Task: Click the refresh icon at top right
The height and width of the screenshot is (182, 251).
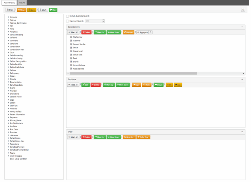Action: tap(243, 10)
